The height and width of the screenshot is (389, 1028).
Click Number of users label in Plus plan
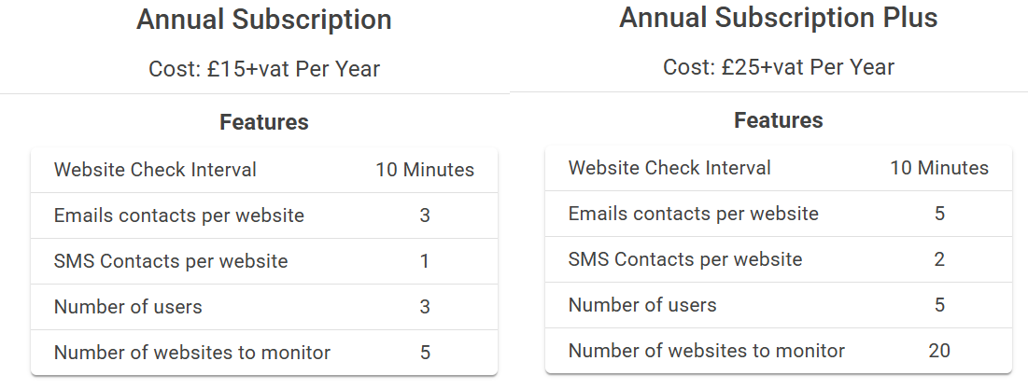point(642,305)
